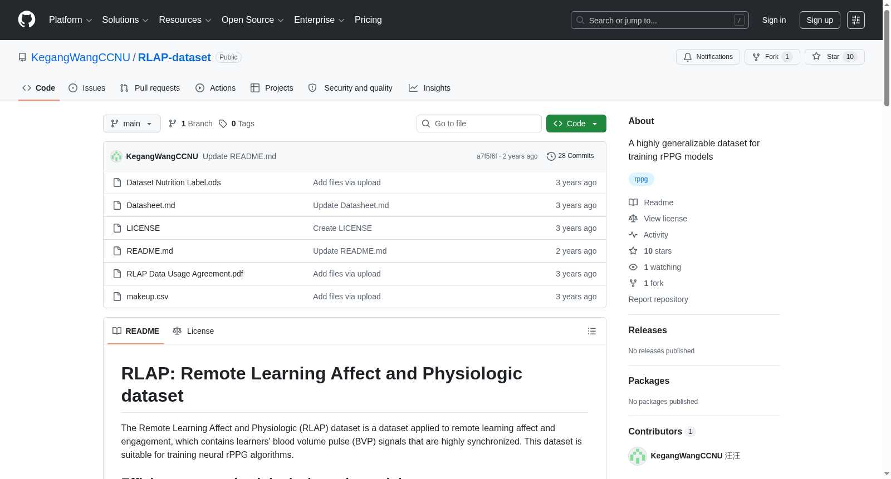Click the repository icon beside KegangWangCCNU
891x479 pixels.
click(22, 57)
